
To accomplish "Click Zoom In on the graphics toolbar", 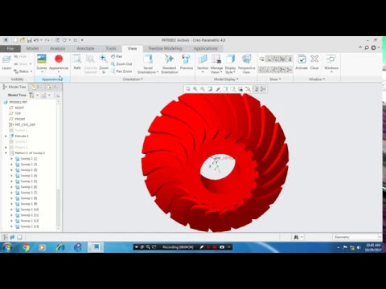I will point(195,89).
